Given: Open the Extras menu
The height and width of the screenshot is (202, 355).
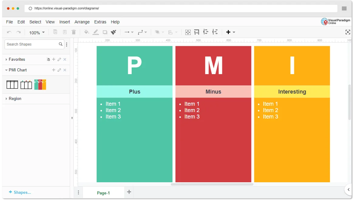Looking at the screenshot, I should (x=100, y=22).
